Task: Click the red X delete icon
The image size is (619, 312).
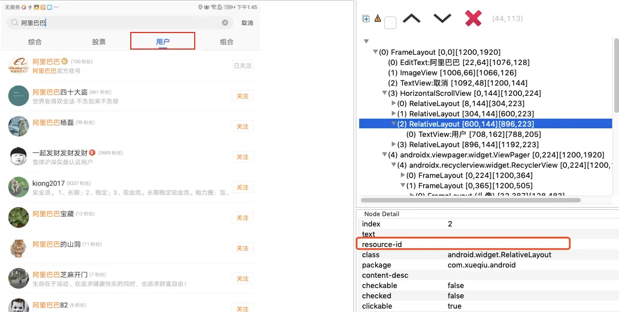Action: tap(473, 18)
